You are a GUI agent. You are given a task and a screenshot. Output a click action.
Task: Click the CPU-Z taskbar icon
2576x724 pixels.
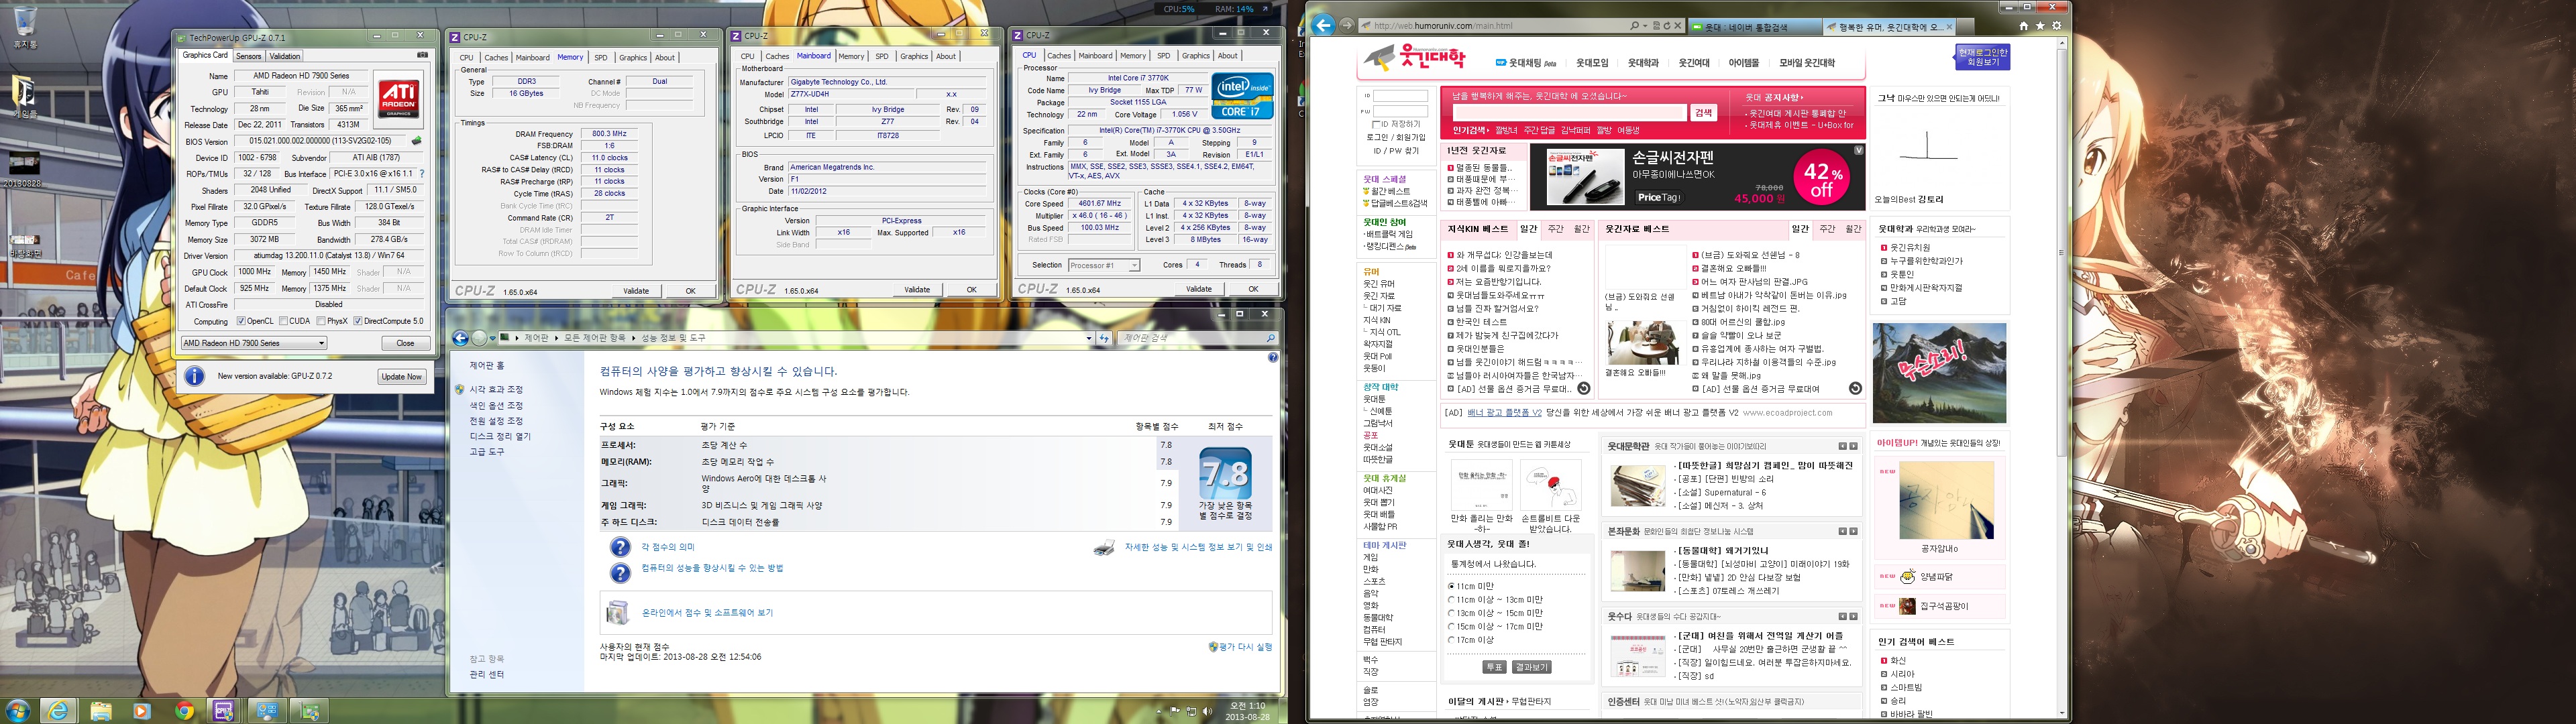click(x=224, y=711)
